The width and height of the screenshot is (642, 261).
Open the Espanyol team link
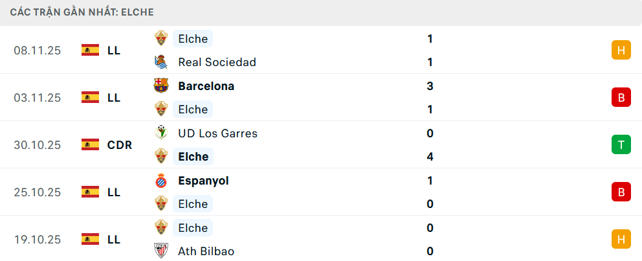pos(203,181)
